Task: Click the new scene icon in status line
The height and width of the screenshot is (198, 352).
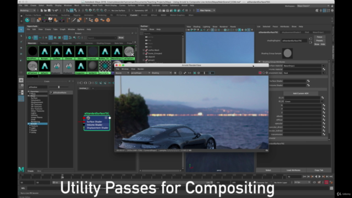Action: 42,10
